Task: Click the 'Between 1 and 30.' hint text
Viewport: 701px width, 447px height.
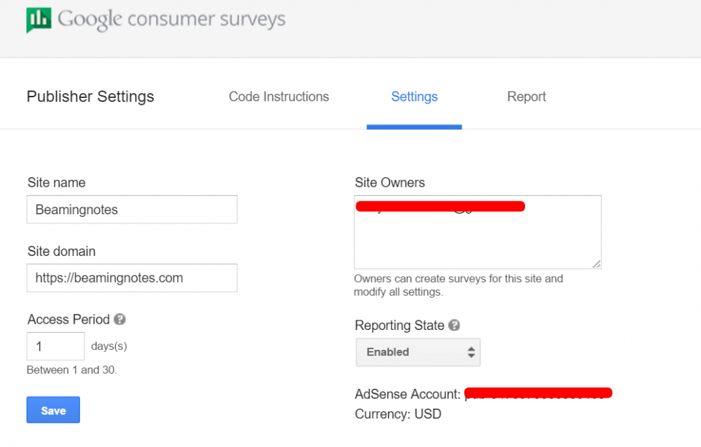Action: pos(71,370)
